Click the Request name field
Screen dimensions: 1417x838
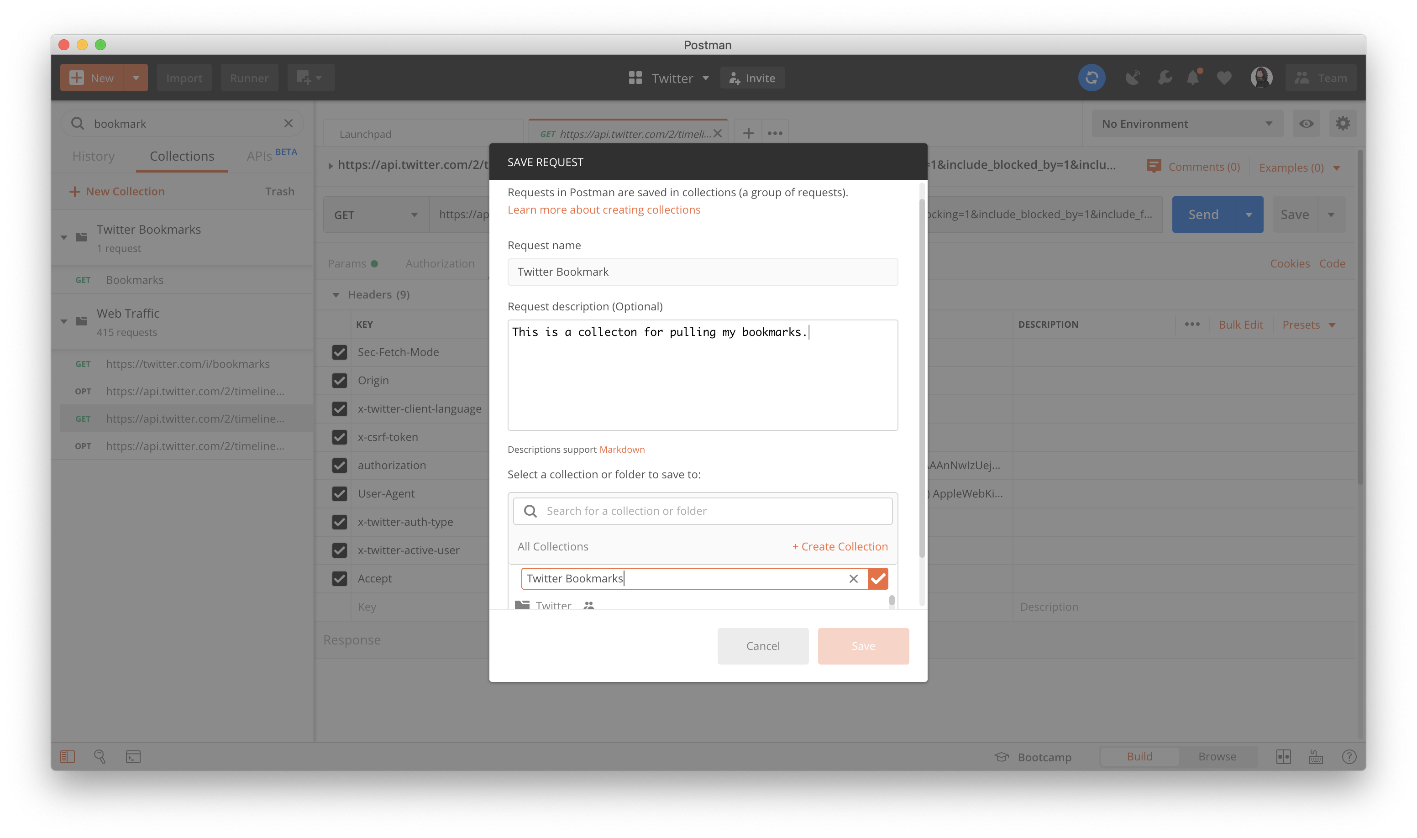pyautogui.click(x=703, y=272)
